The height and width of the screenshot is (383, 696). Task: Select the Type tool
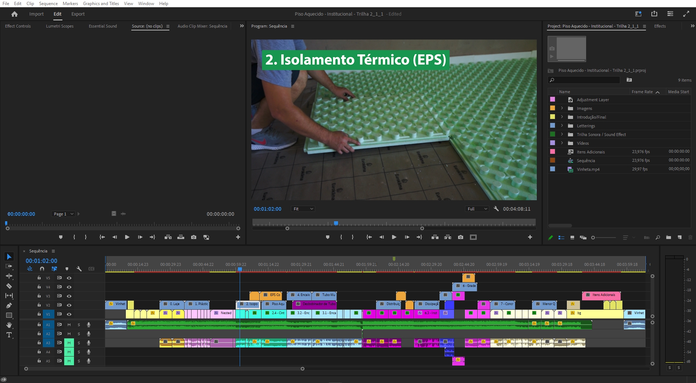tap(9, 335)
